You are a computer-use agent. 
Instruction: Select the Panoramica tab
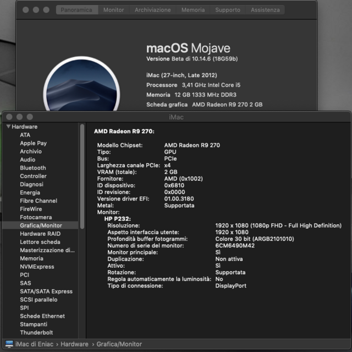pos(76,10)
